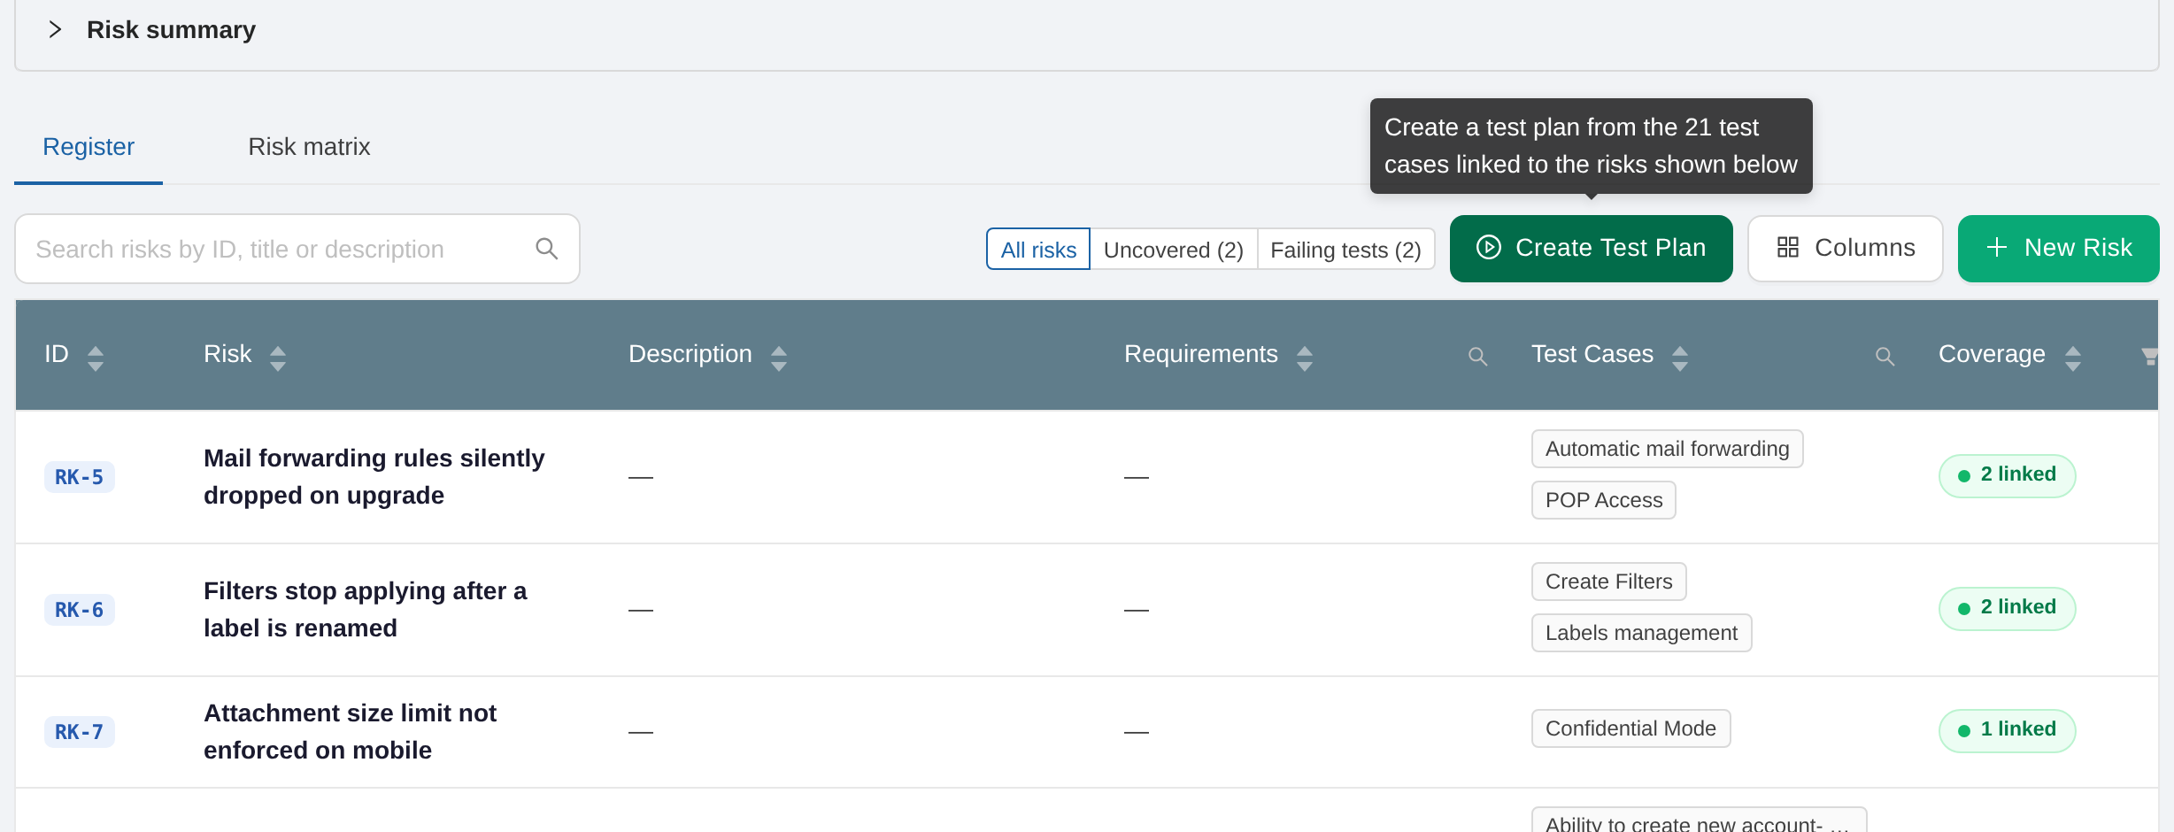Screen dimensions: 2174x832
Task: Sort by Coverage column
Action: [2073, 358]
